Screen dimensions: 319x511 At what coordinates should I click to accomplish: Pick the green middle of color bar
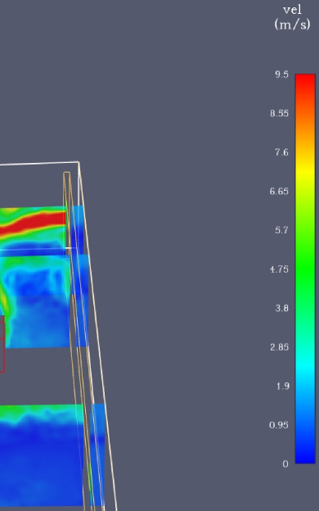coord(305,269)
